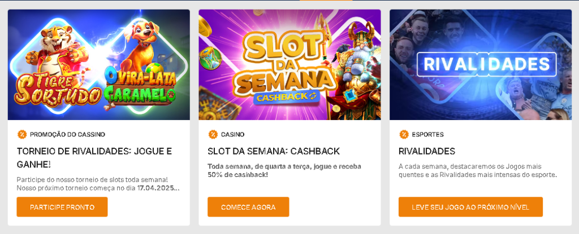Click the tournament description mentioning 17.04.2025
The image size is (579, 234).
point(98,183)
